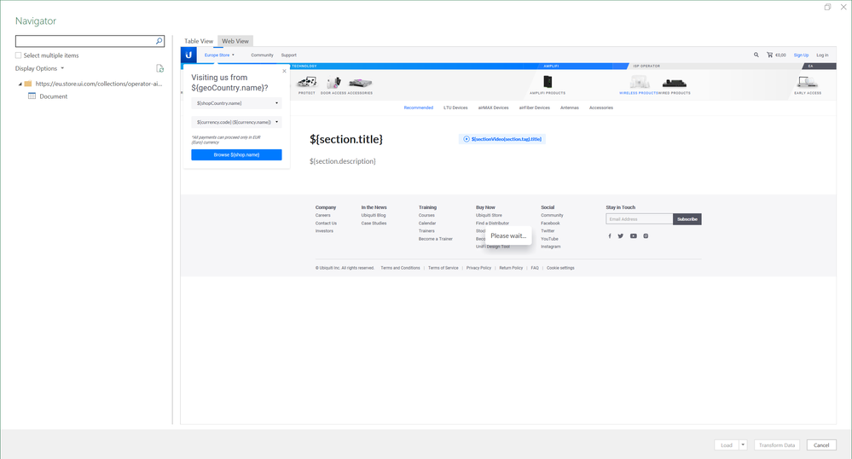
Task: Open the Europe Store region dropdown
Action: (x=219, y=55)
